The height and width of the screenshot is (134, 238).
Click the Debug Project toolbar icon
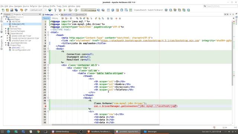70,10
